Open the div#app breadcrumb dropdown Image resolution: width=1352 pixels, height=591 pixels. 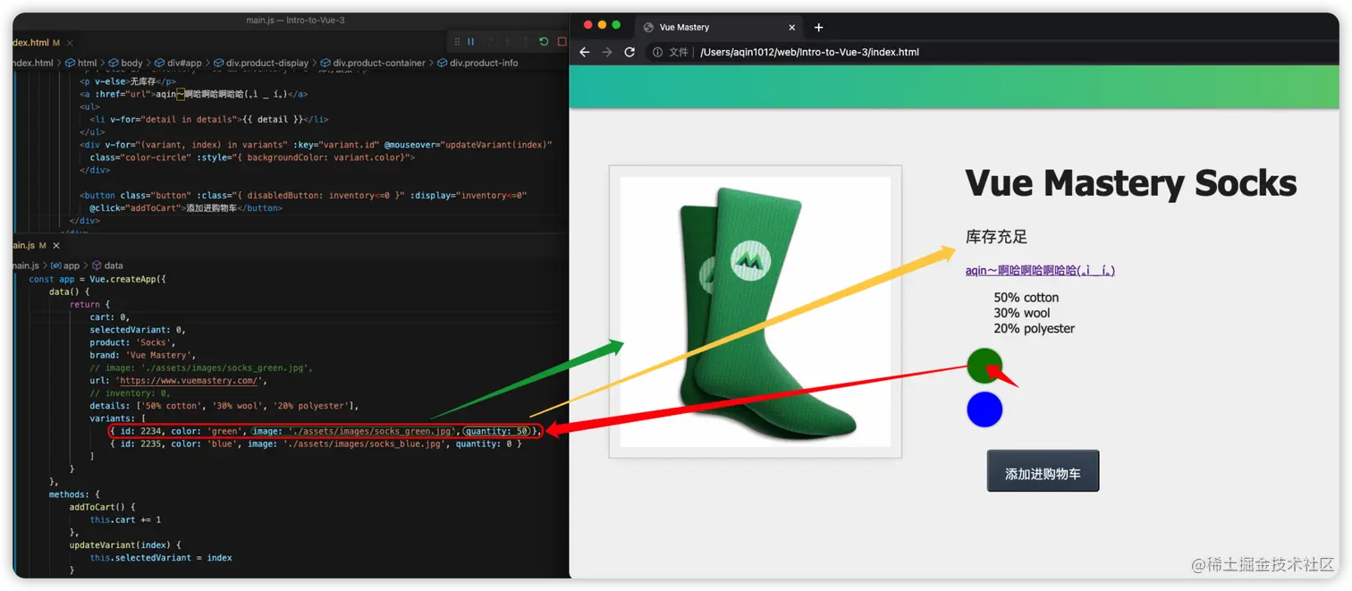coord(178,63)
